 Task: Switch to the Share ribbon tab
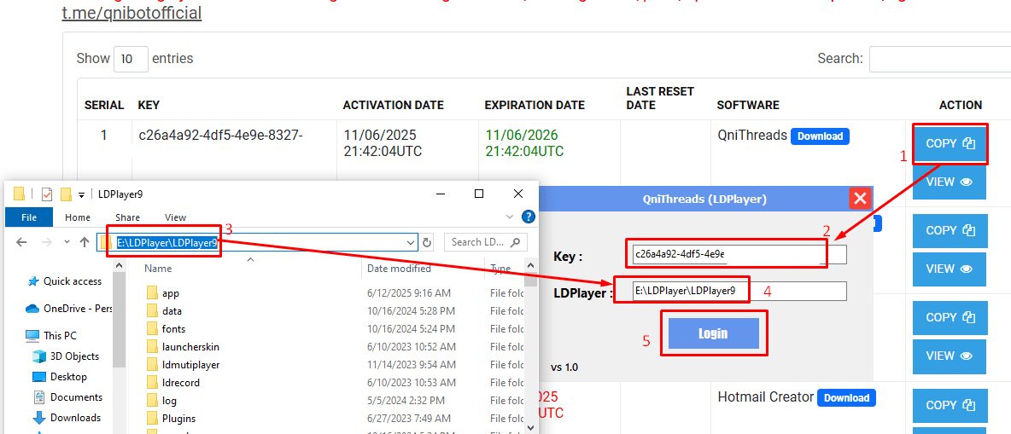pos(128,217)
